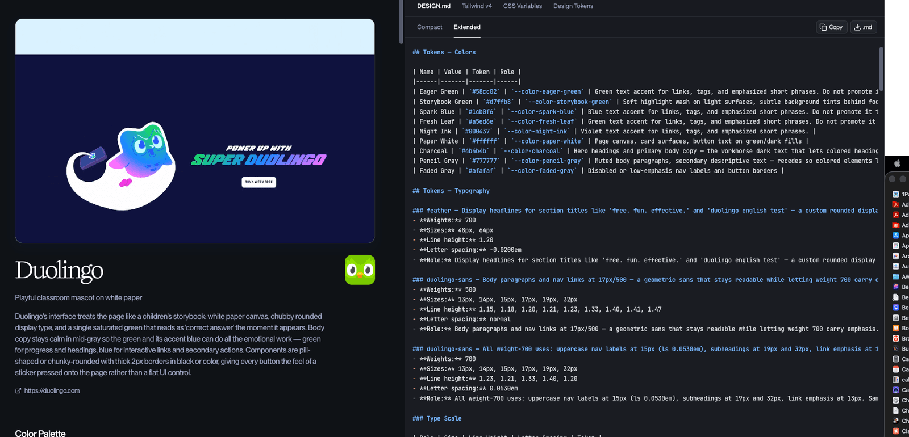The height and width of the screenshot is (437, 909).
Task: Click the left panel vertical scrollbar
Action: pos(401,22)
